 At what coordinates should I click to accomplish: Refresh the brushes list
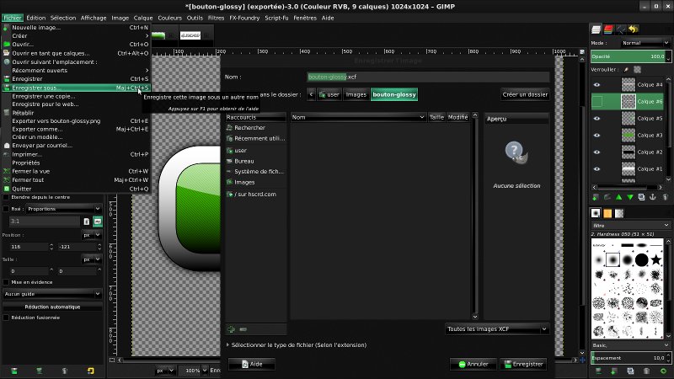pos(663,371)
